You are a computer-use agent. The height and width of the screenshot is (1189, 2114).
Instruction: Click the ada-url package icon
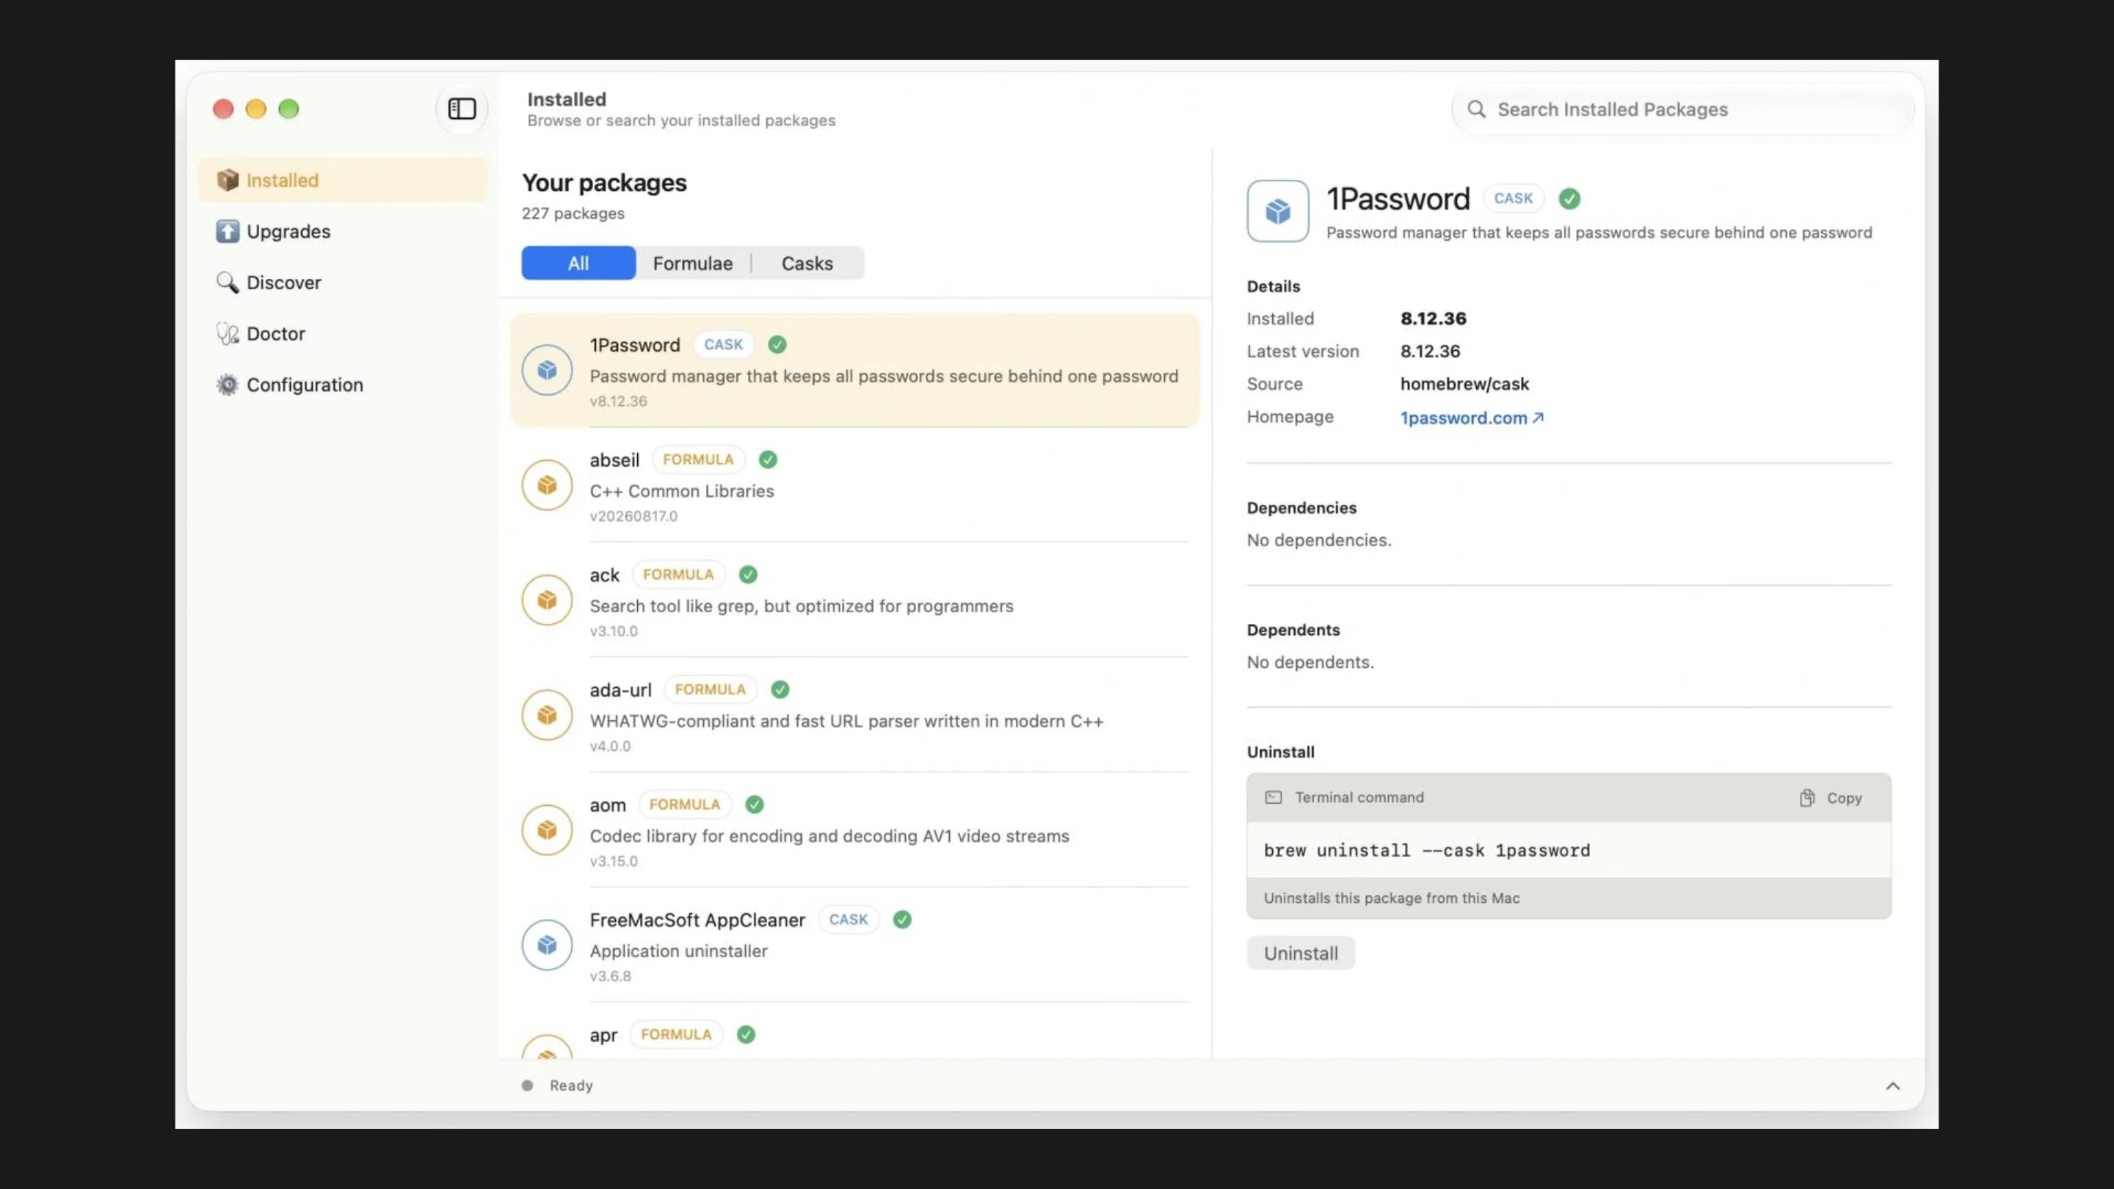click(547, 715)
